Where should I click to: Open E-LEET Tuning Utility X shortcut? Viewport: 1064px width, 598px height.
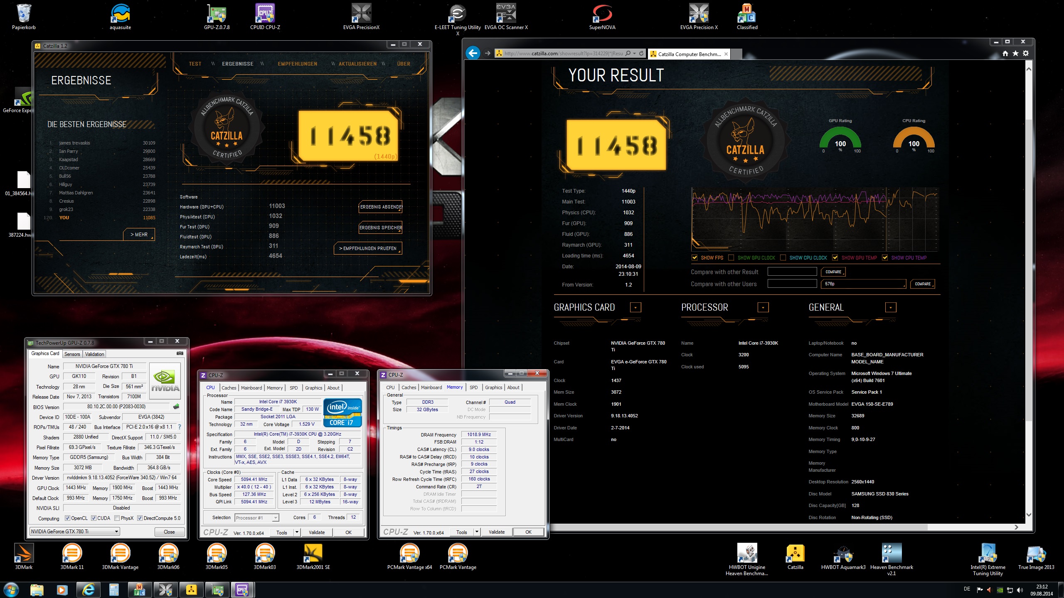pyautogui.click(x=458, y=19)
